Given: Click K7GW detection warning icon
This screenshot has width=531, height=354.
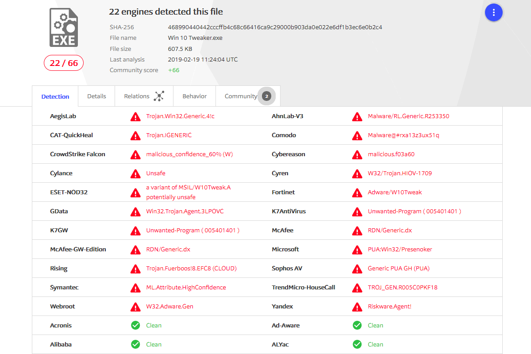Looking at the screenshot, I should pyautogui.click(x=135, y=231).
